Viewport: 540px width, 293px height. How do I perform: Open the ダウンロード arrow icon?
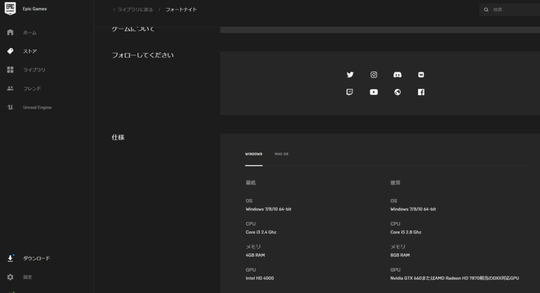pyautogui.click(x=11, y=258)
